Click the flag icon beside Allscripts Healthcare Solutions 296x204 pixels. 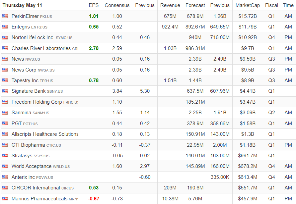(x=5, y=134)
